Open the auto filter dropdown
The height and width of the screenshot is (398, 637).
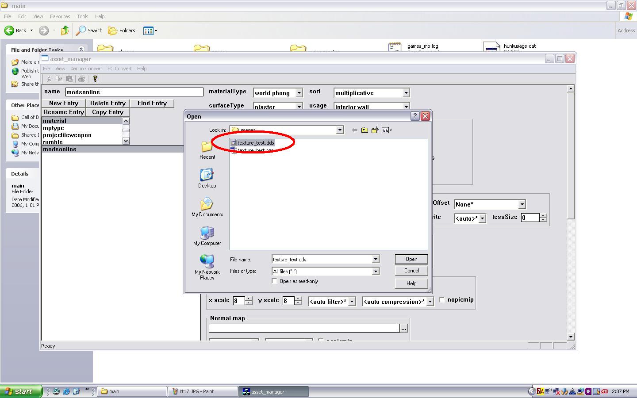tap(352, 302)
